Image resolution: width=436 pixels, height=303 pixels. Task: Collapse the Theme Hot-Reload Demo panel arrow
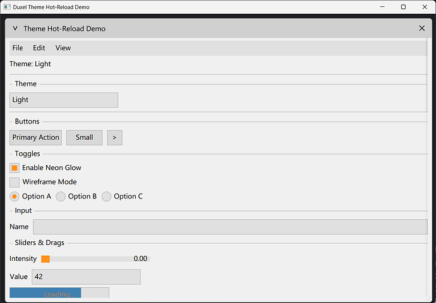[x=15, y=28]
